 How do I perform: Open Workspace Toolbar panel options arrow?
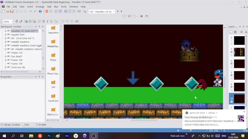point(36,27)
